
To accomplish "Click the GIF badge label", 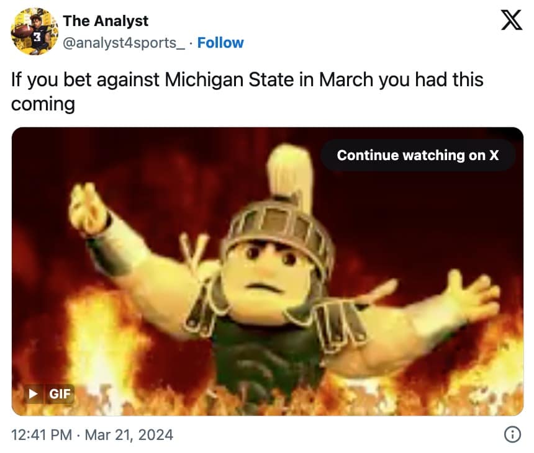I will tap(60, 393).
